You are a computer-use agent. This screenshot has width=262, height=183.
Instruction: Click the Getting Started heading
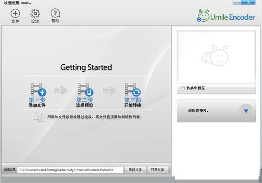coord(86,67)
